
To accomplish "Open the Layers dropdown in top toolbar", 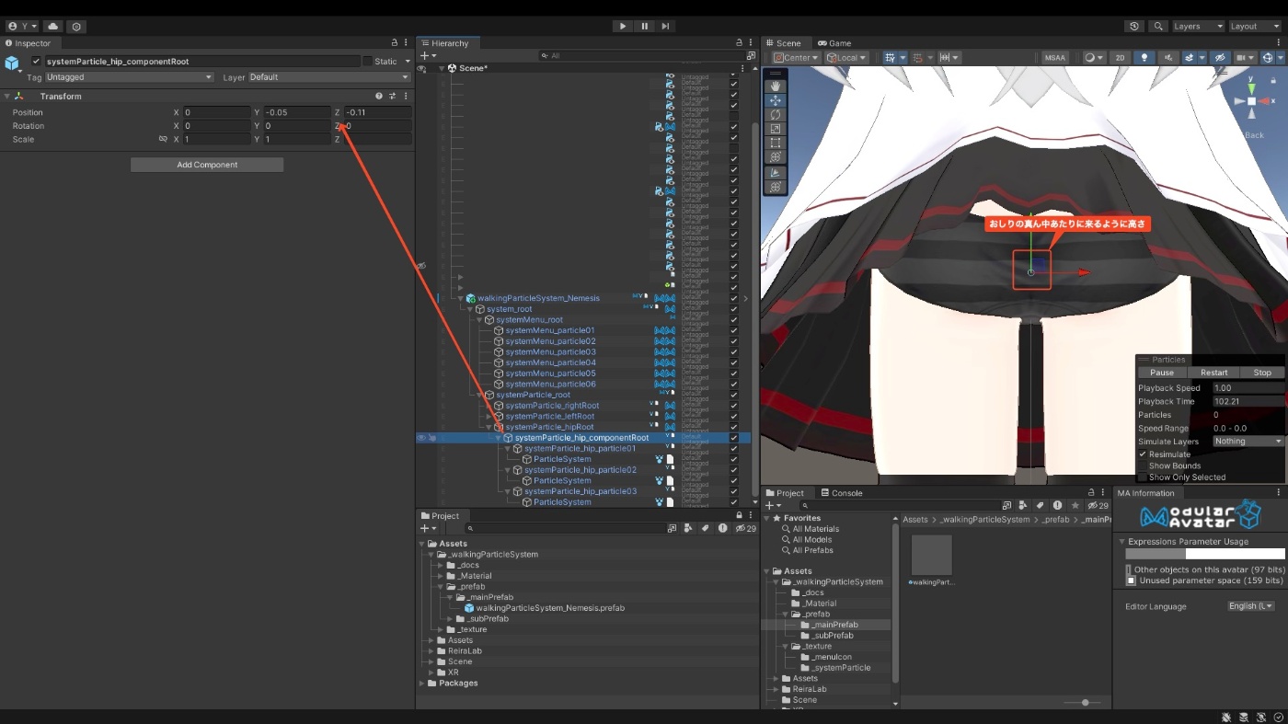I will 1197,27.
